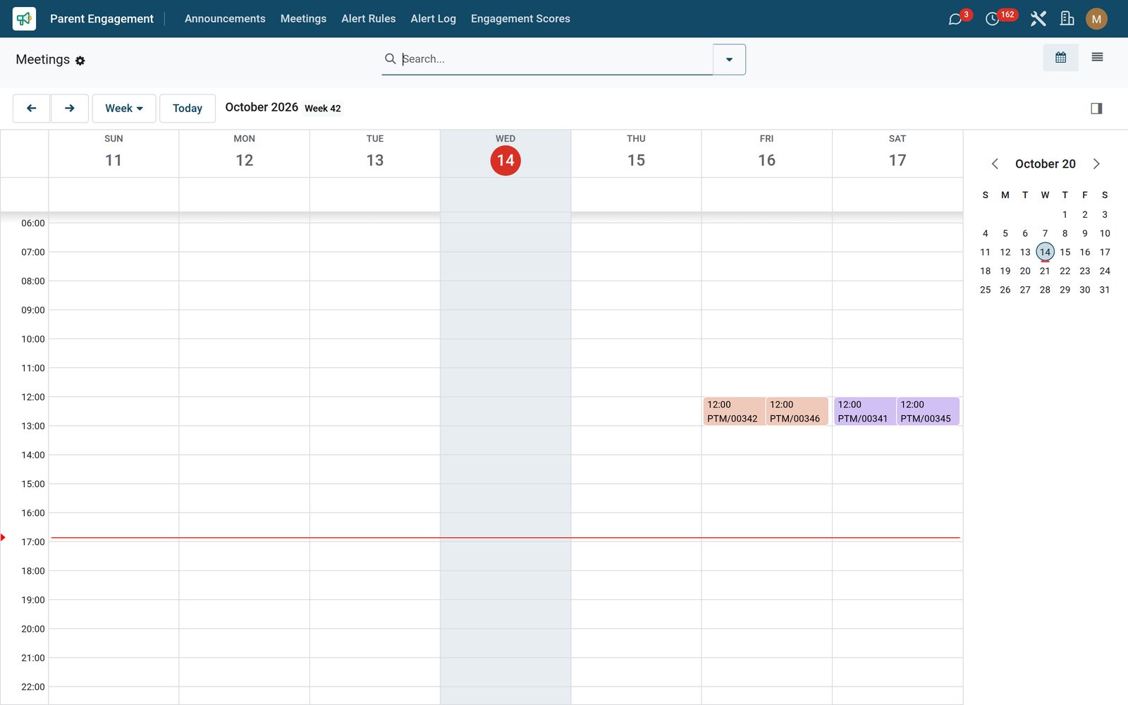This screenshot has width=1128, height=705.
Task: Pick the 28th in the mini calendar
Action: click(x=1045, y=290)
